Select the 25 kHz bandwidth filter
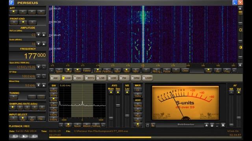Screen dimensions: 252x141 coord(54,95)
